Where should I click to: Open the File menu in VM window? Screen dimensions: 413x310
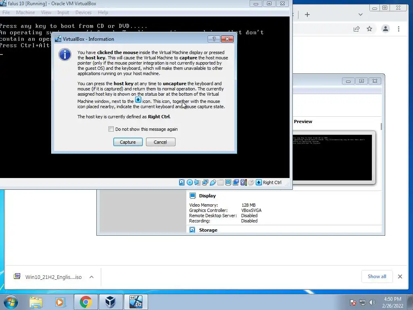[x=6, y=13]
